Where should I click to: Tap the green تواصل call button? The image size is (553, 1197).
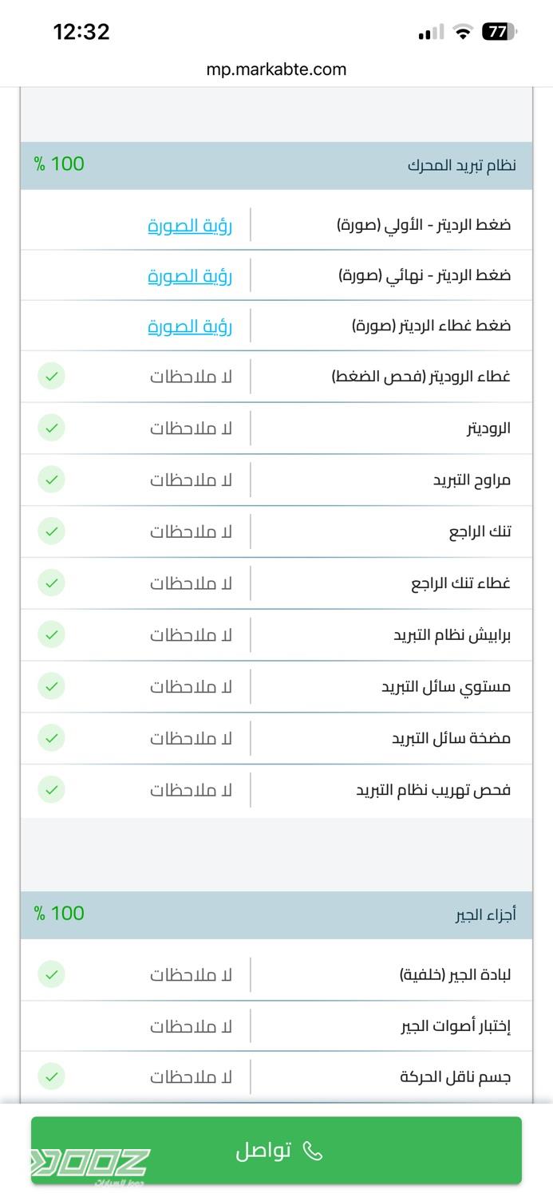point(276,1151)
